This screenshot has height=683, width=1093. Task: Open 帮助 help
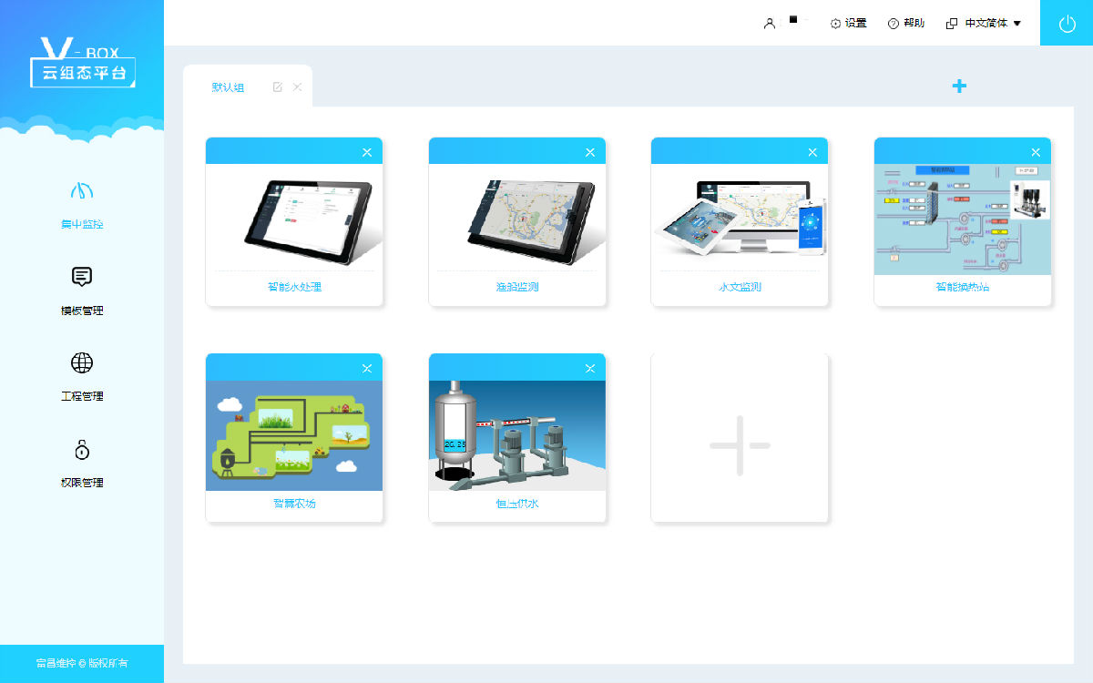tap(906, 24)
